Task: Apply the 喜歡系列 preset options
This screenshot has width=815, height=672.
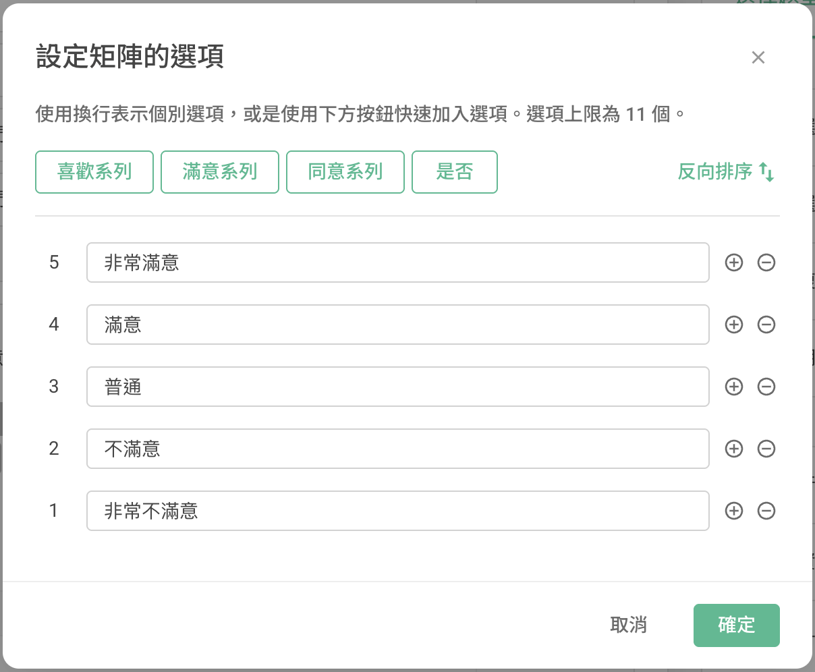Action: pyautogui.click(x=94, y=172)
